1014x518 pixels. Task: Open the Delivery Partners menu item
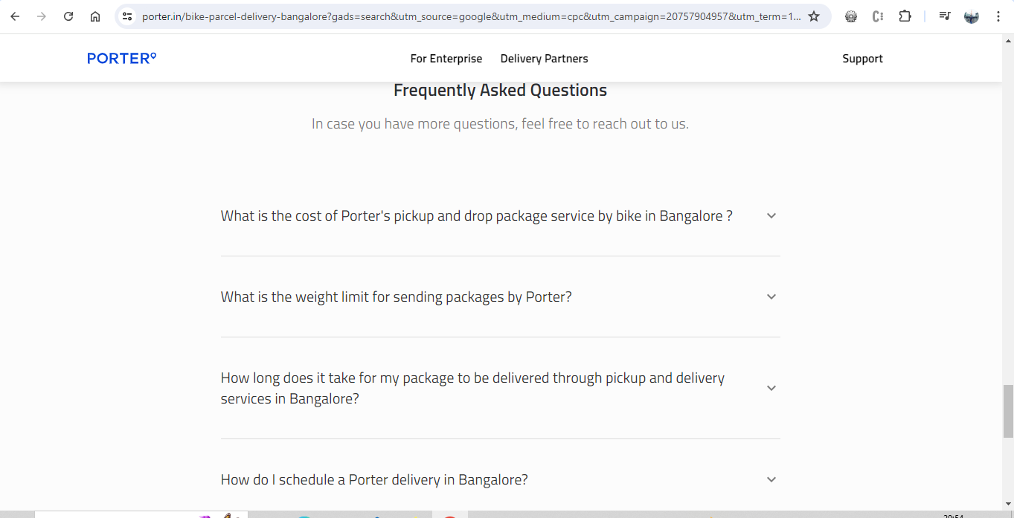tap(544, 59)
